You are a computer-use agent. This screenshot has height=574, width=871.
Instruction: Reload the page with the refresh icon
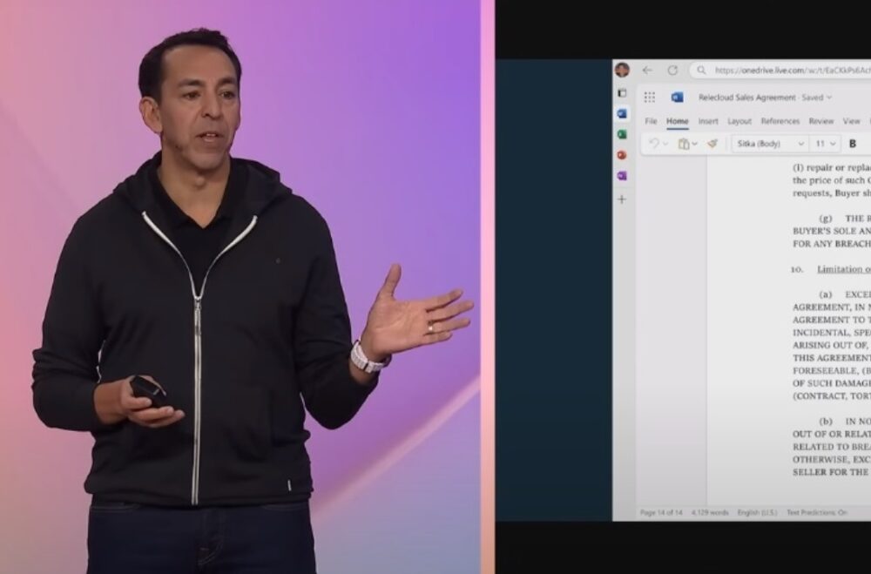pyautogui.click(x=672, y=70)
